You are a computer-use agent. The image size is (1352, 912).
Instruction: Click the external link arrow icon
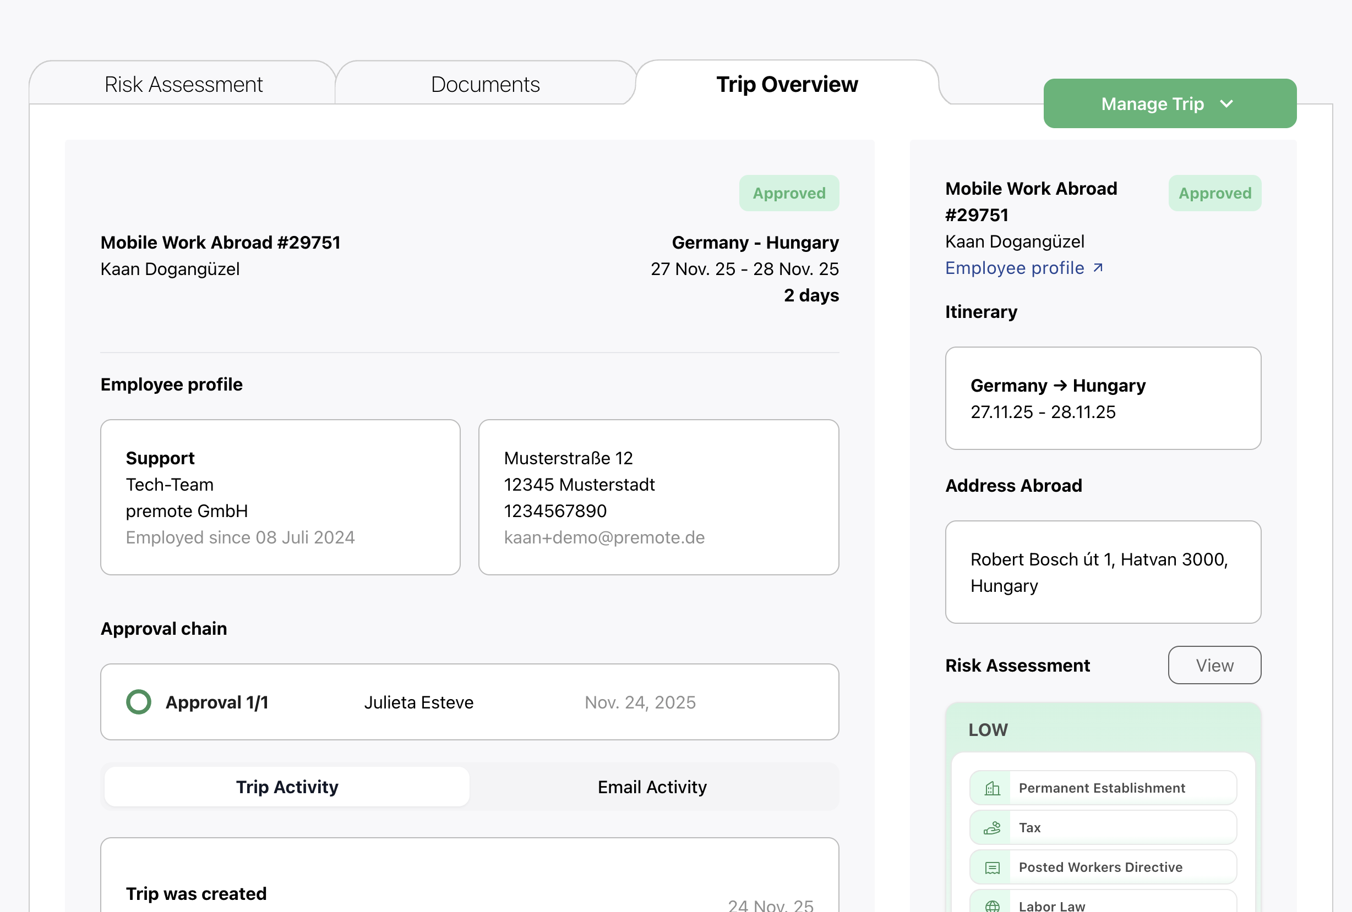point(1098,268)
